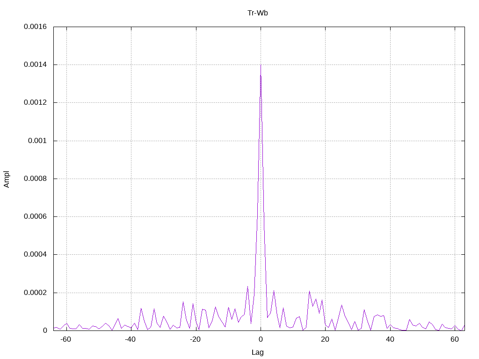Click the y-axis value 0.0002
The height and width of the screenshot is (359, 479).
click(x=36, y=293)
